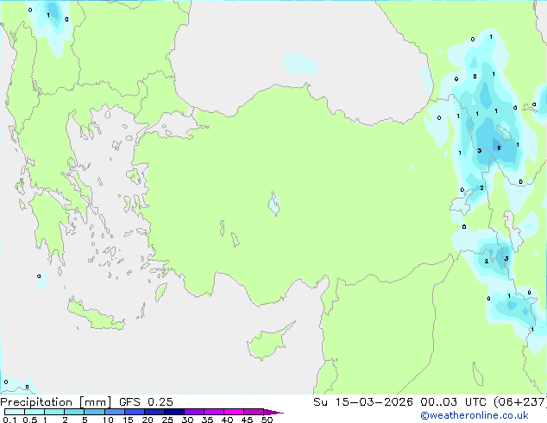Click the light blue lake in central Turkey
The height and width of the screenshot is (423, 547).
273,204
